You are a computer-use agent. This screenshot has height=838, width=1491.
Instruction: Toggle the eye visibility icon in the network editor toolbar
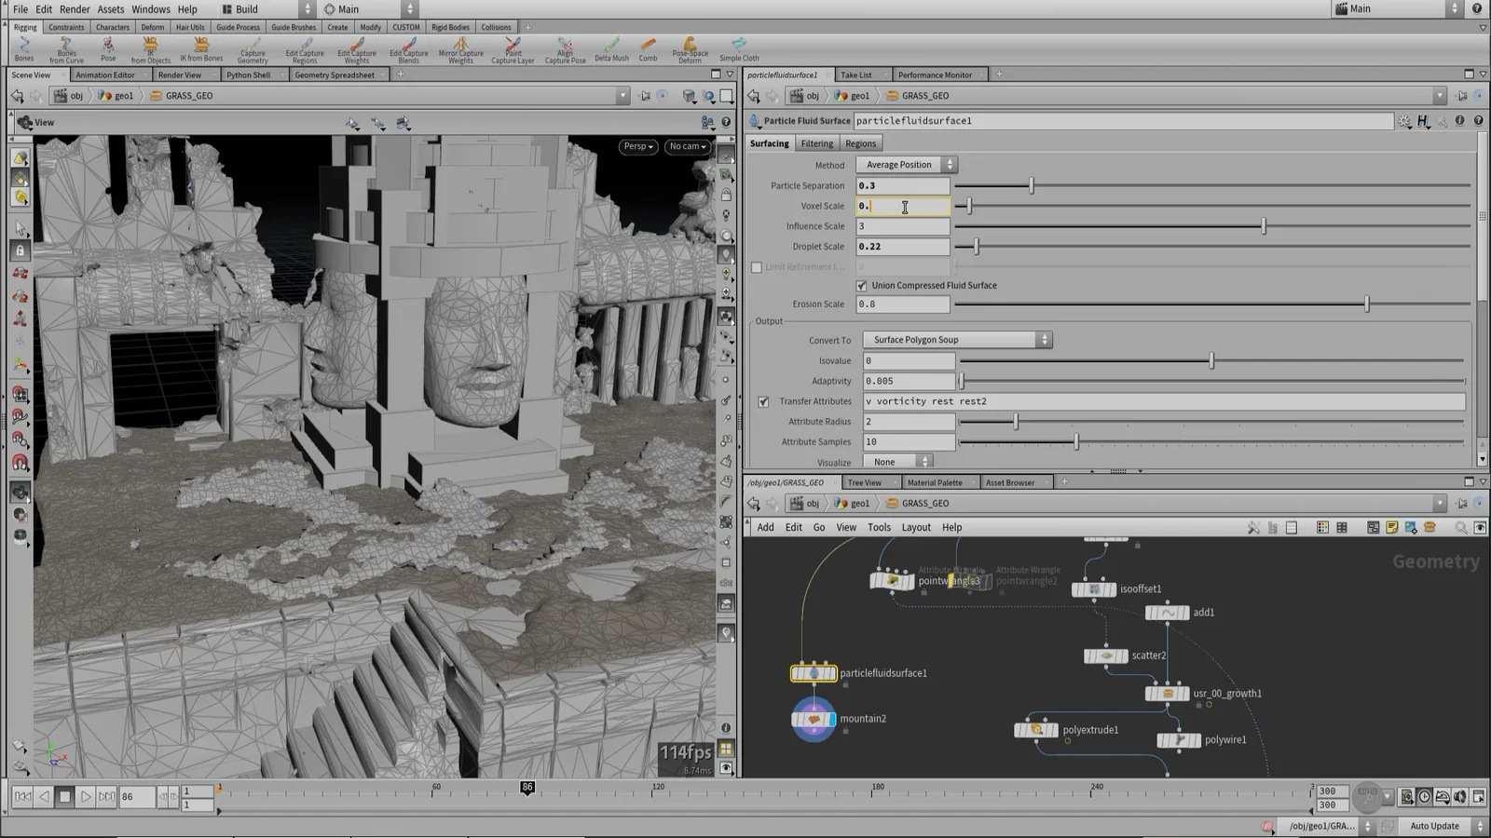click(1481, 527)
